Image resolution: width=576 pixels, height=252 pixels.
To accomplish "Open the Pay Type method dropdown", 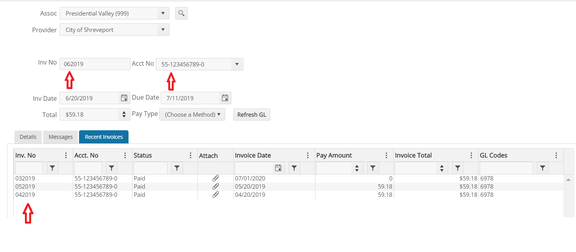I will pyautogui.click(x=192, y=114).
